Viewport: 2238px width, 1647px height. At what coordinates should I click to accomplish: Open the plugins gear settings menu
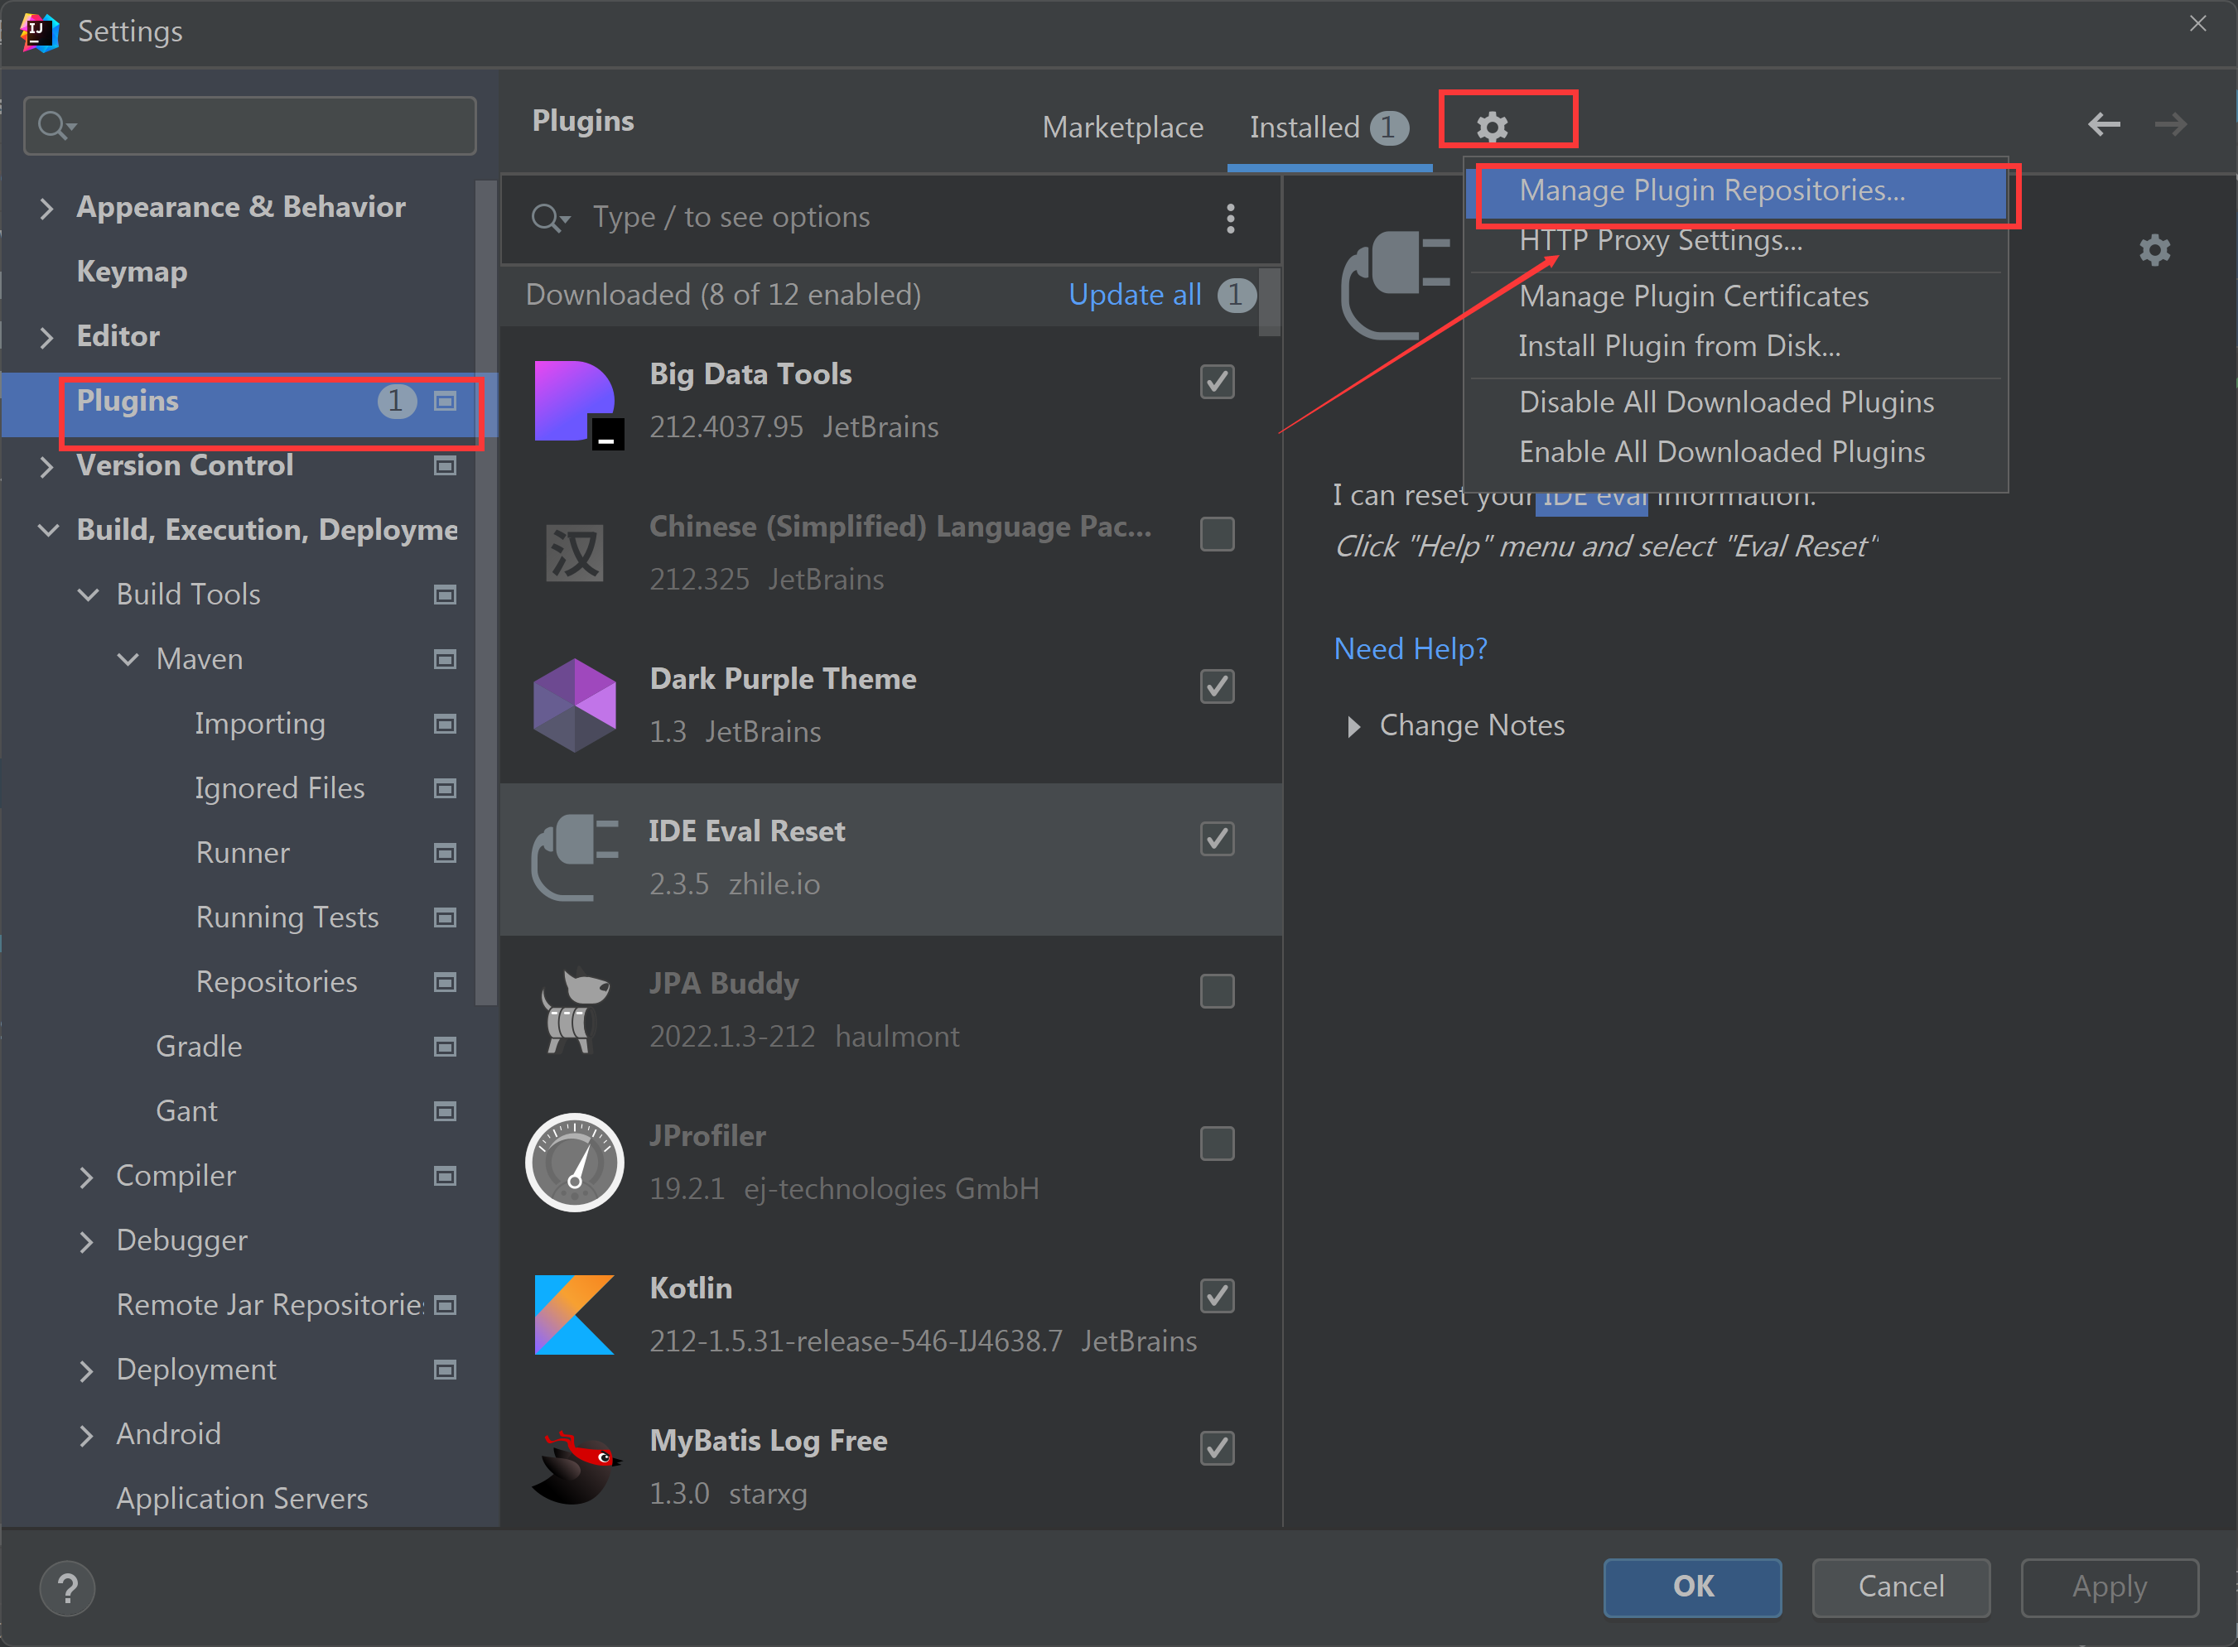click(1492, 127)
